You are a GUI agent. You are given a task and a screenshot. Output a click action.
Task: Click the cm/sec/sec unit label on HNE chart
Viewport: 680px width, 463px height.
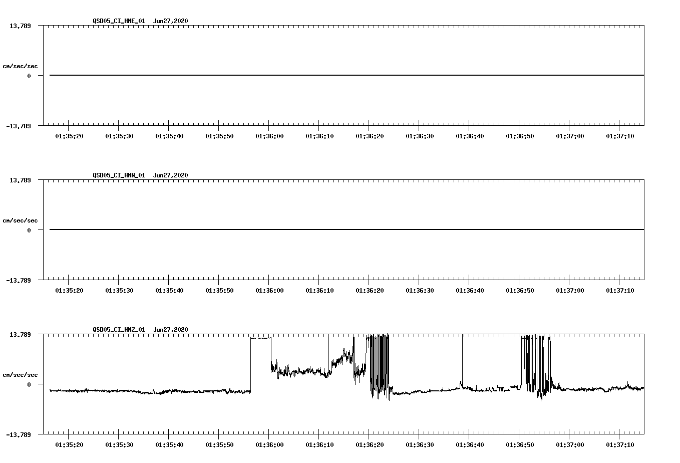click(20, 66)
